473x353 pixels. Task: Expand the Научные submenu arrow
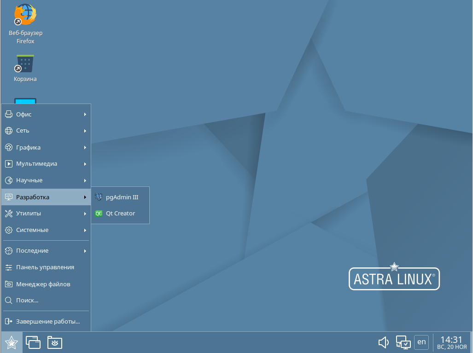click(85, 180)
